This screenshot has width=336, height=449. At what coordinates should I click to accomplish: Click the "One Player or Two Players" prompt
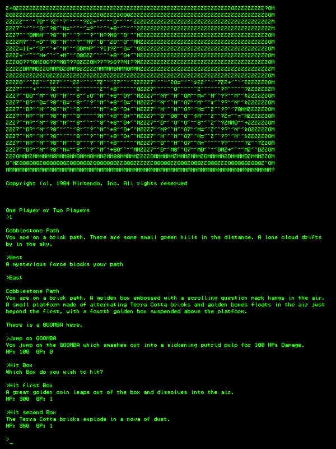pyautogui.click(x=48, y=210)
